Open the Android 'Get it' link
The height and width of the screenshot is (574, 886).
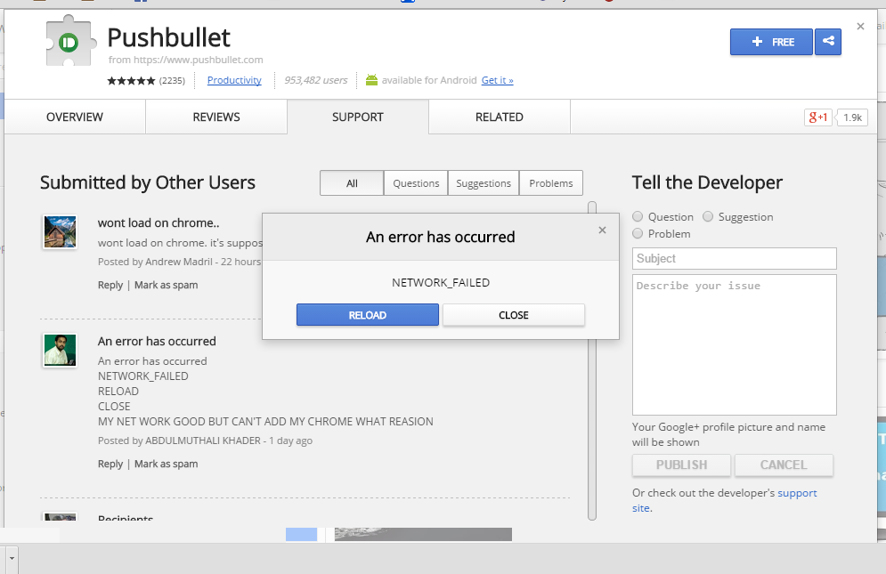pyautogui.click(x=497, y=80)
